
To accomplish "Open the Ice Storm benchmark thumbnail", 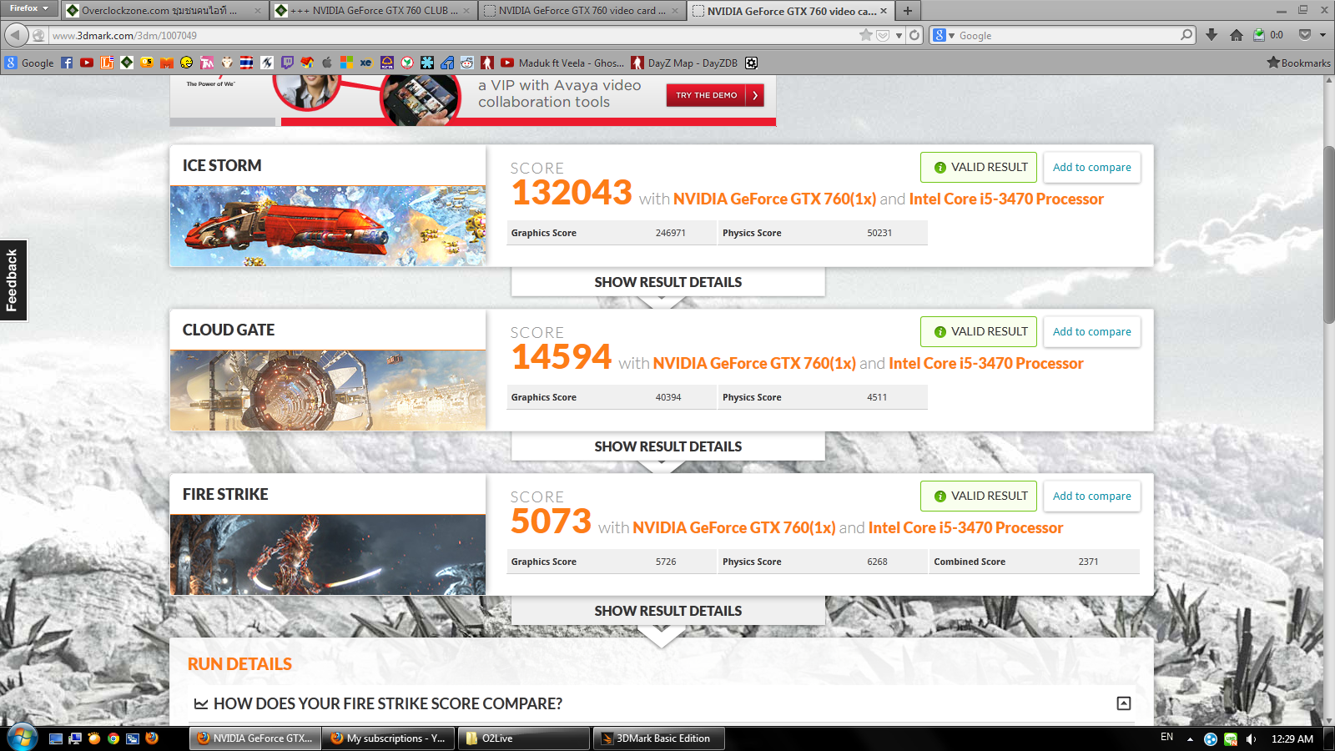I will pyautogui.click(x=328, y=226).
